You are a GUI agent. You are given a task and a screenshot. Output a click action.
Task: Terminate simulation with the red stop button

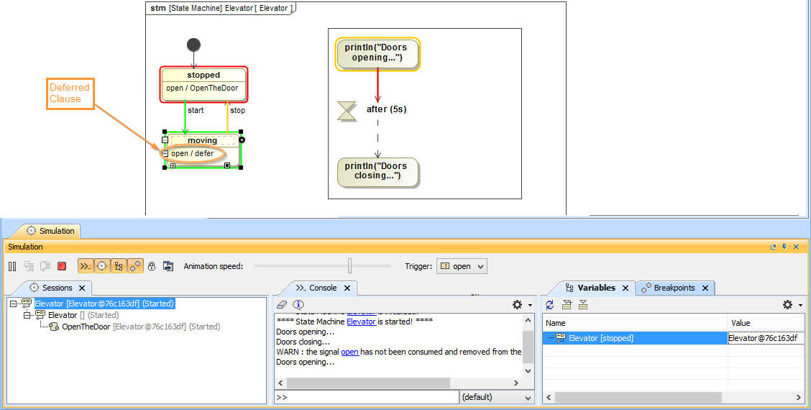pyautogui.click(x=62, y=266)
